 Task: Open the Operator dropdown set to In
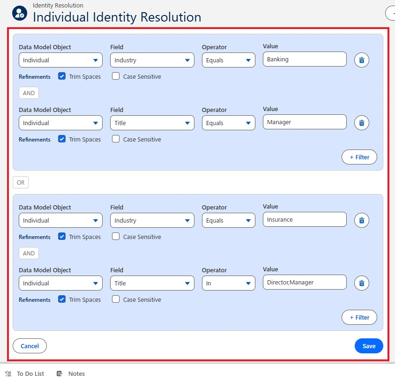(x=229, y=283)
